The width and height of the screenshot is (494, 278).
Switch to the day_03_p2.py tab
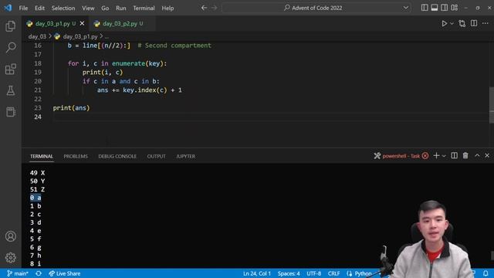click(122, 24)
